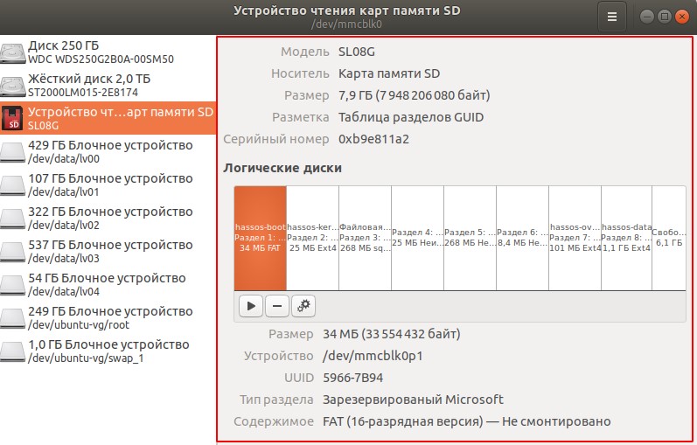Delete selected partition using minus button

(277, 305)
